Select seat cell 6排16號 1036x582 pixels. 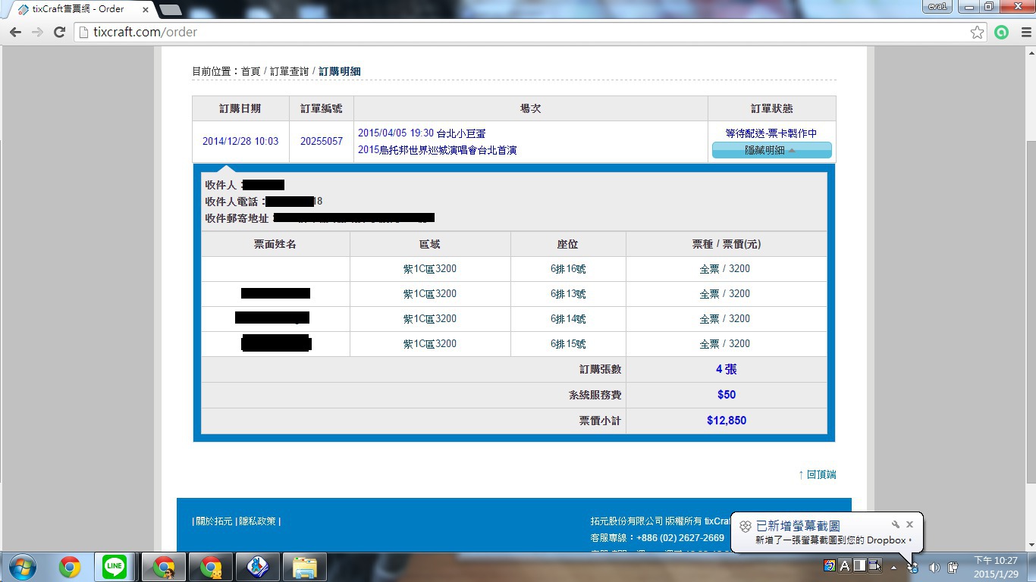(x=568, y=269)
